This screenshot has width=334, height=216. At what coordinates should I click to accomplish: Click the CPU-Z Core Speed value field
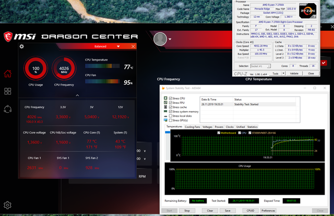pyautogui.click(x=261, y=46)
